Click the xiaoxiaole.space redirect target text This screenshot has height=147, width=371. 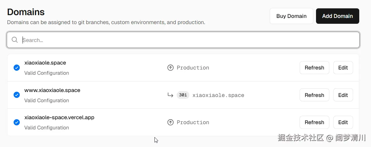(218, 95)
